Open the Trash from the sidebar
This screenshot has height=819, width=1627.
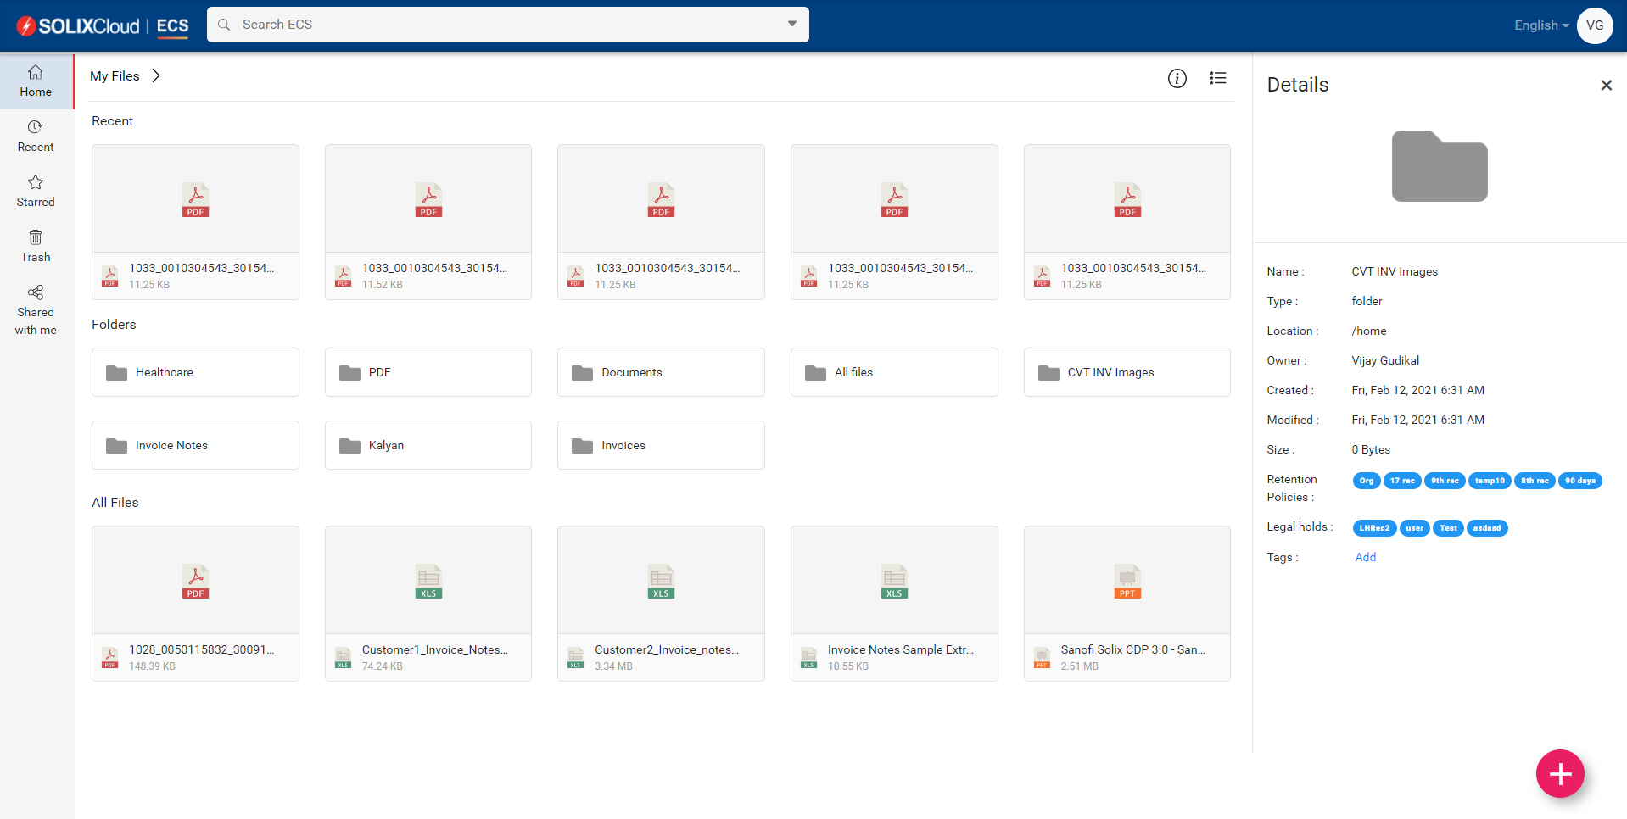click(x=35, y=245)
